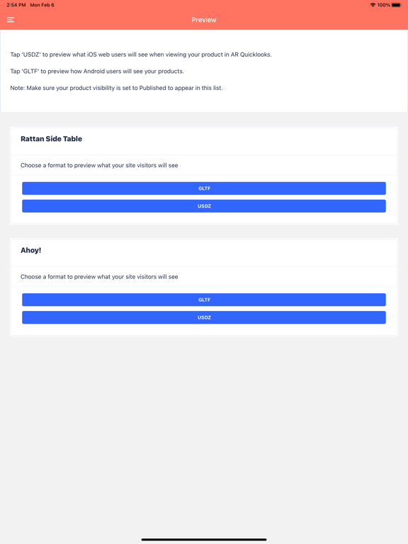
Task: Preview the Ahoy! product in USDZ format
Action: 204,317
